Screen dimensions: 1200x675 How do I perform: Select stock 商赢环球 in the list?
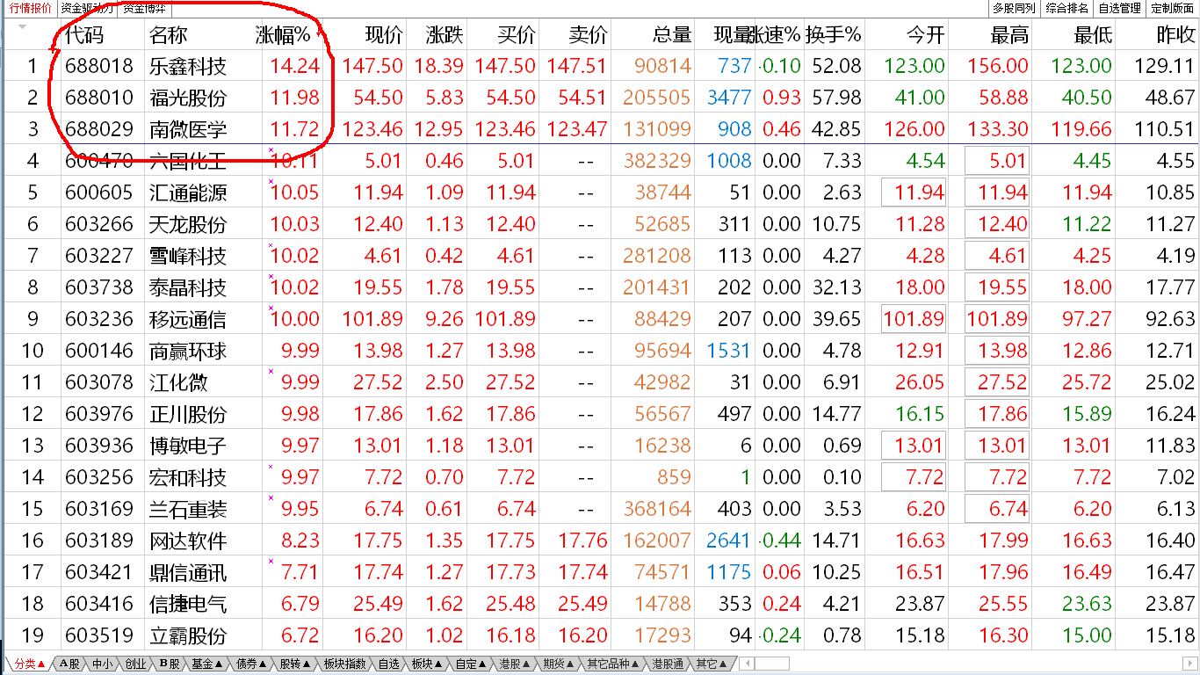click(x=188, y=351)
